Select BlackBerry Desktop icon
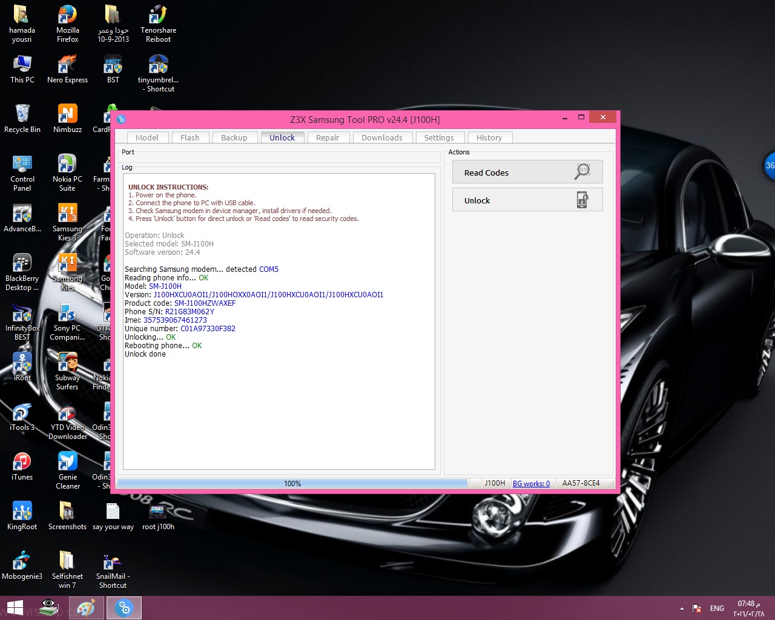The image size is (775, 620). pyautogui.click(x=22, y=272)
